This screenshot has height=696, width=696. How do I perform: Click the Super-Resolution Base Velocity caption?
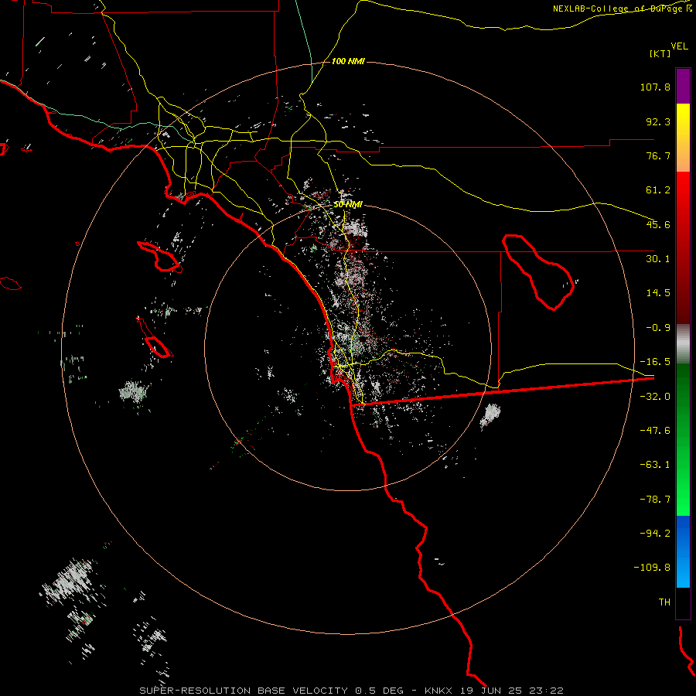[352, 691]
